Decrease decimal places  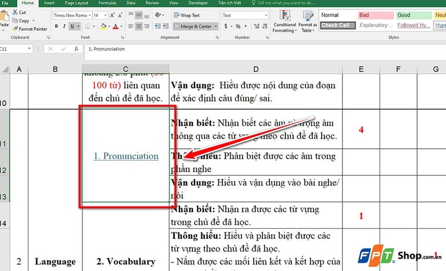265,26
